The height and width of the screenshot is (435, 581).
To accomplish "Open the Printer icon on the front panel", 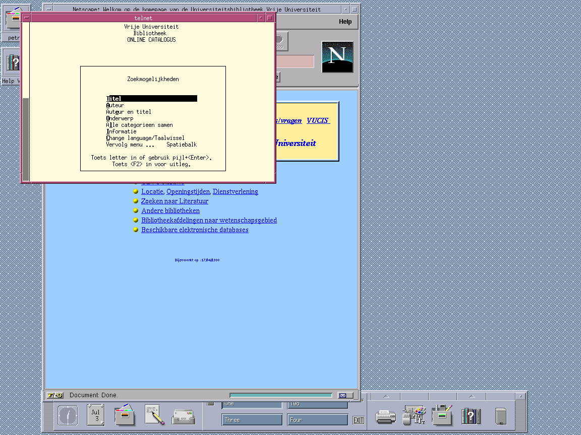I will pos(386,417).
